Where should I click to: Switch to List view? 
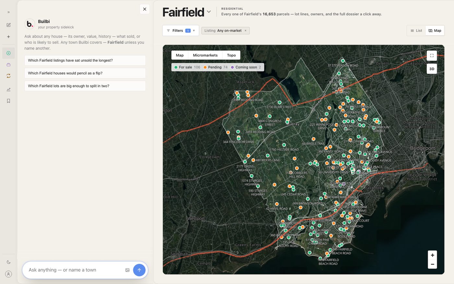[416, 31]
